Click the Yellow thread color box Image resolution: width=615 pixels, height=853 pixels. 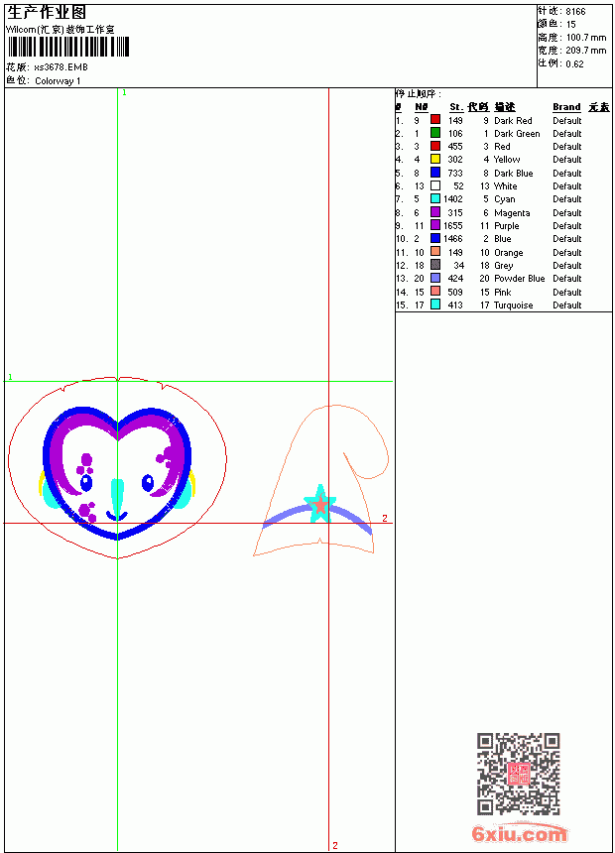[435, 159]
